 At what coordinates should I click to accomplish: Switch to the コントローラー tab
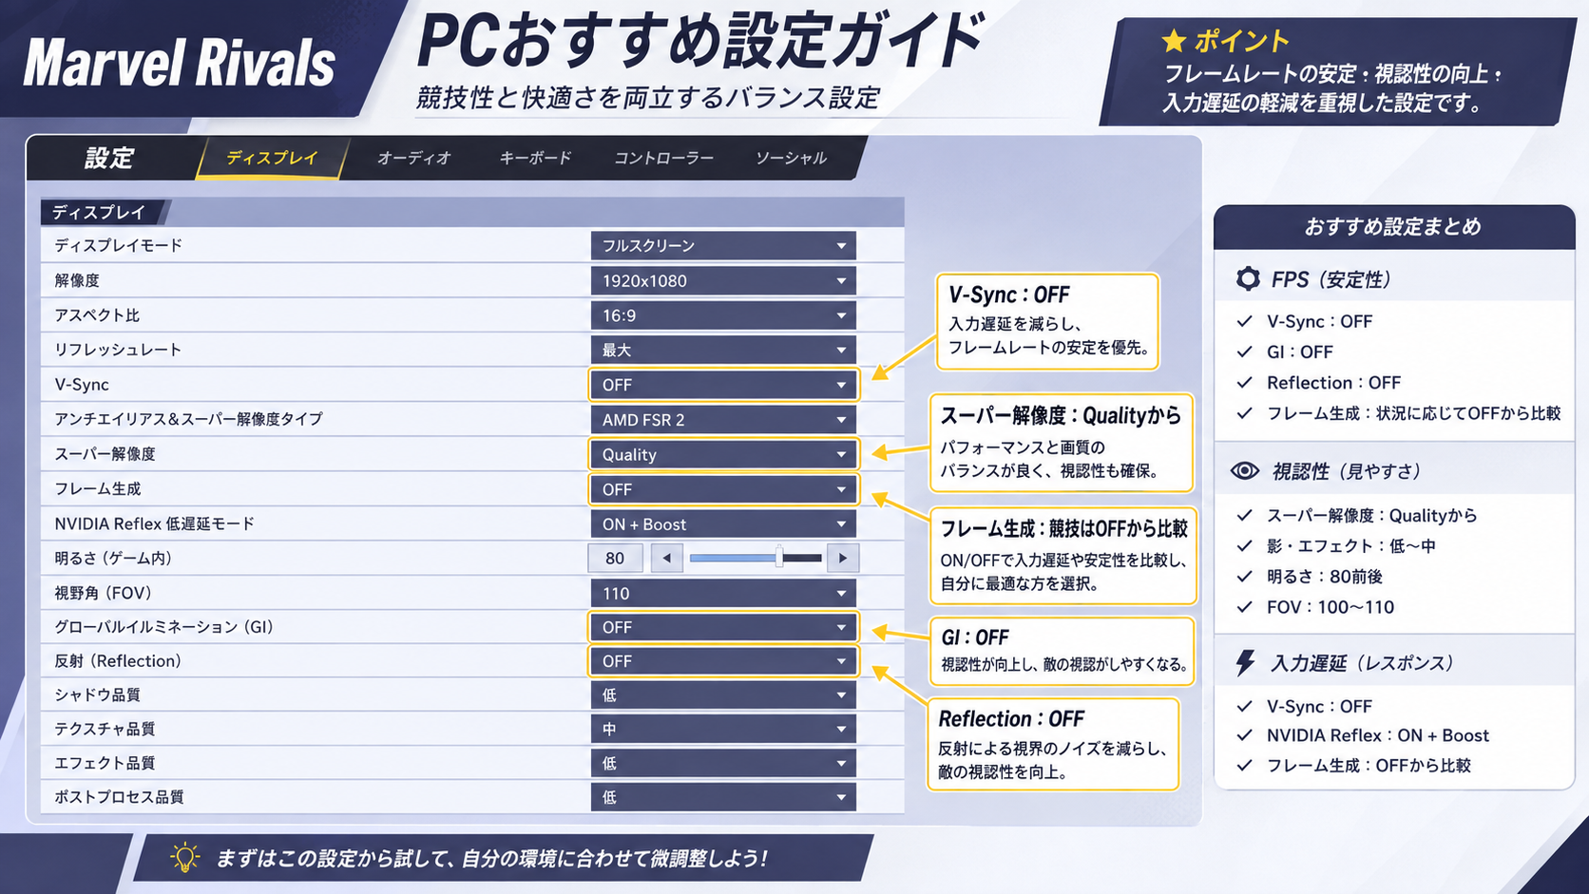coord(663,158)
